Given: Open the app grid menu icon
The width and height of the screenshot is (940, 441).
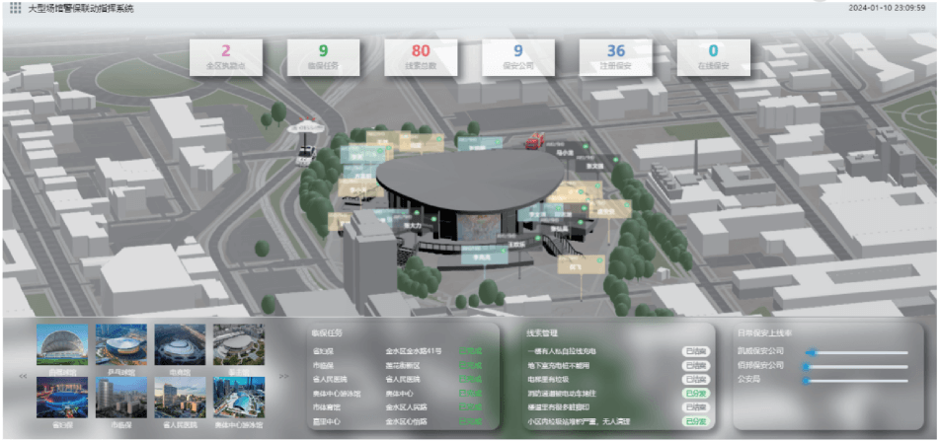Looking at the screenshot, I should point(15,8).
